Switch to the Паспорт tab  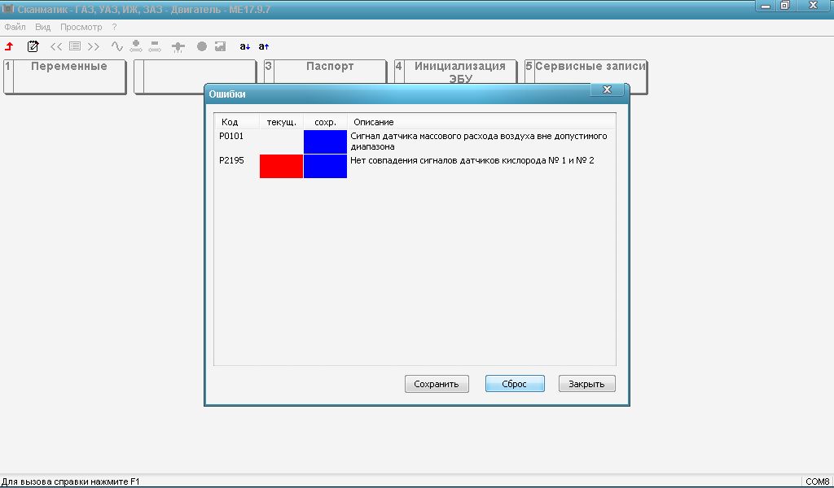click(x=326, y=72)
